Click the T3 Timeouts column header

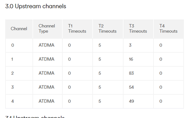138,29
